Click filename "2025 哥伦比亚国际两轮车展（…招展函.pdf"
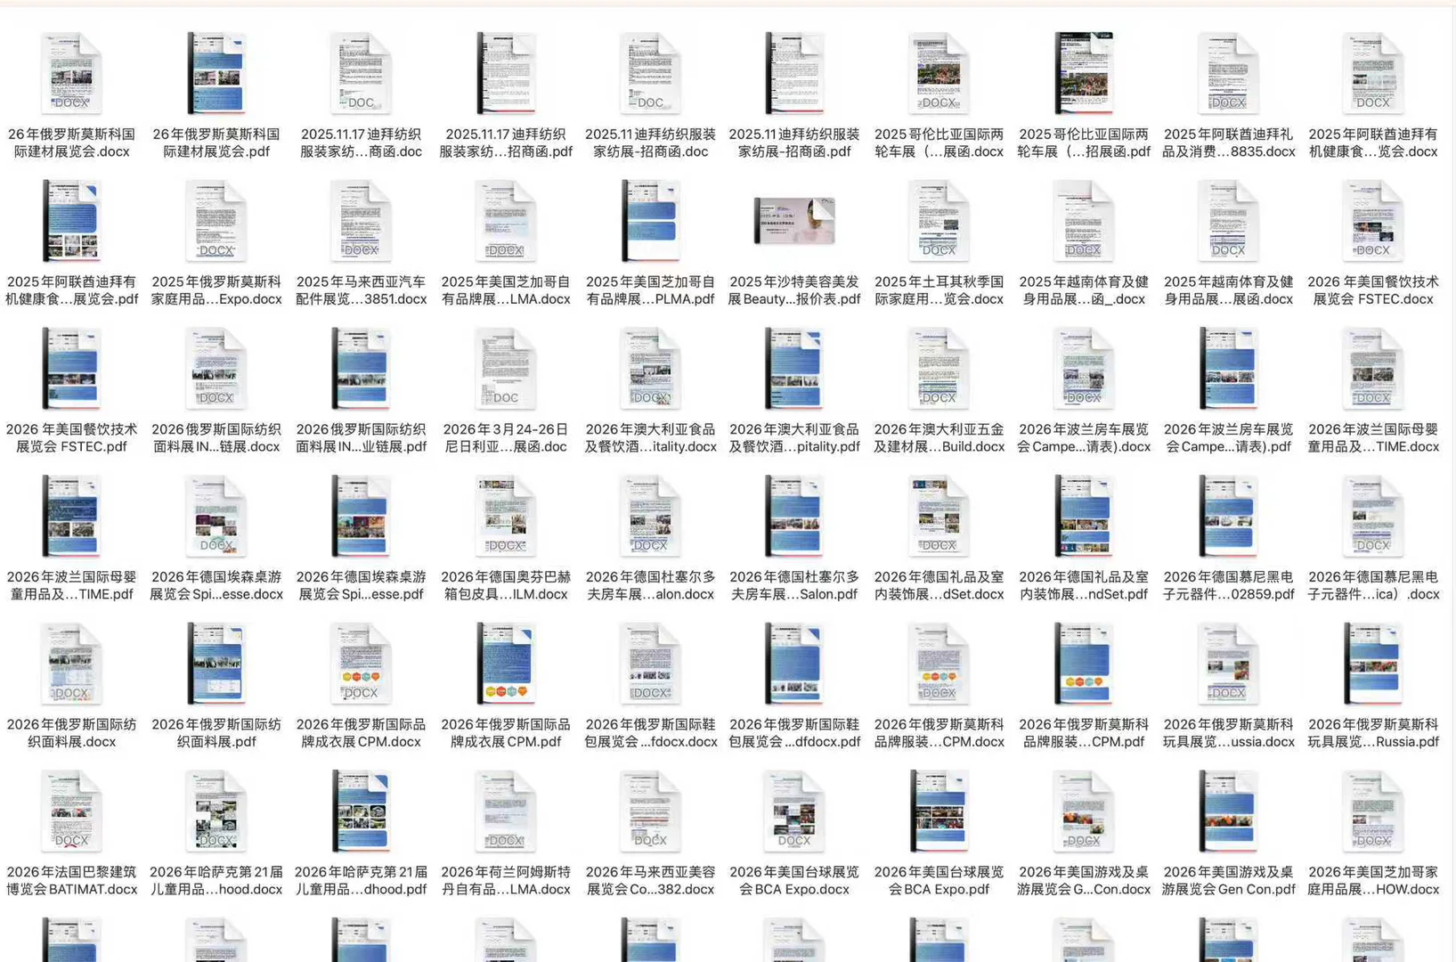The image size is (1456, 962). pyautogui.click(x=1084, y=143)
